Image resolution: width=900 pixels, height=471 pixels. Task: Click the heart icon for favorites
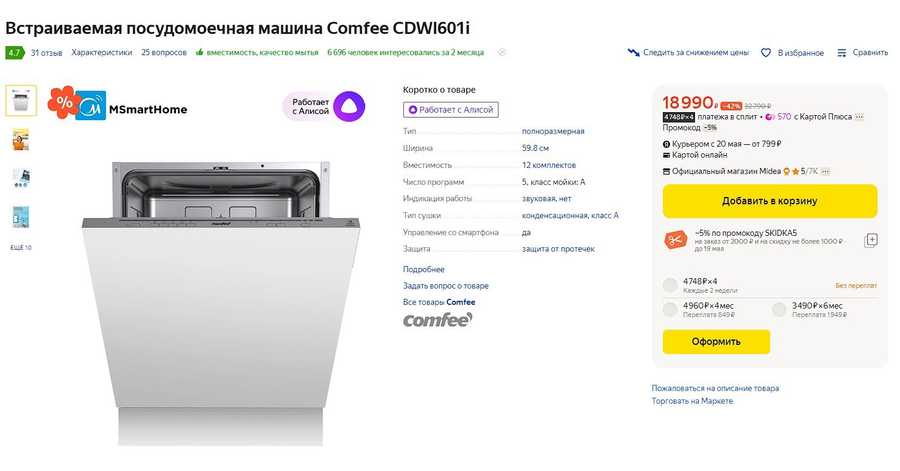pos(766,53)
